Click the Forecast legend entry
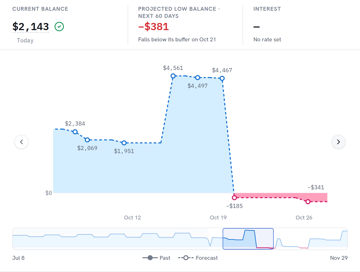 pyautogui.click(x=198, y=258)
